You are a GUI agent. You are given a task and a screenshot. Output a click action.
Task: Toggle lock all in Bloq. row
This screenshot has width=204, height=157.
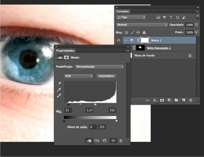pyautogui.click(x=144, y=33)
